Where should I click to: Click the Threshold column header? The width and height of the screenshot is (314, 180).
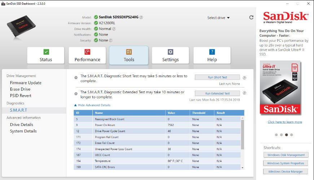click(x=202, y=113)
